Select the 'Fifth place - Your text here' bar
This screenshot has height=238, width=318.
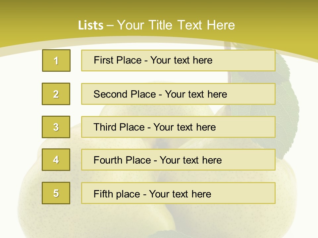[x=178, y=193]
